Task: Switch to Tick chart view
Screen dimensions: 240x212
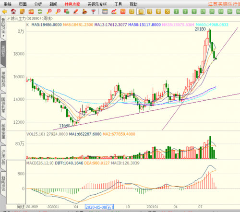Action: tap(123, 12)
